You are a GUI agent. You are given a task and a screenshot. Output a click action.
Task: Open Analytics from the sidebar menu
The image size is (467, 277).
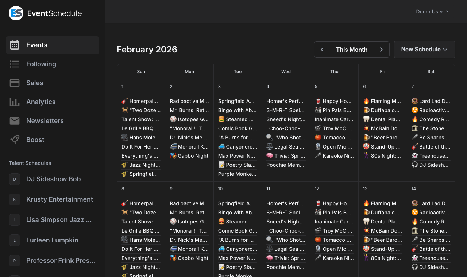pyautogui.click(x=41, y=102)
